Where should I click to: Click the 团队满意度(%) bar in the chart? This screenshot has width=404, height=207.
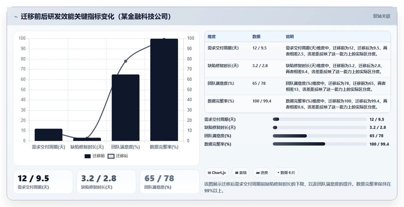(126, 108)
